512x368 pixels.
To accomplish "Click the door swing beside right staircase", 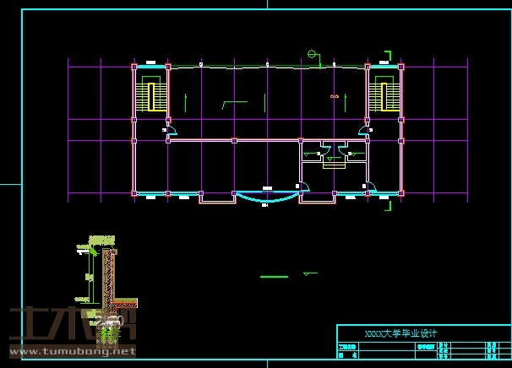I will tap(363, 129).
